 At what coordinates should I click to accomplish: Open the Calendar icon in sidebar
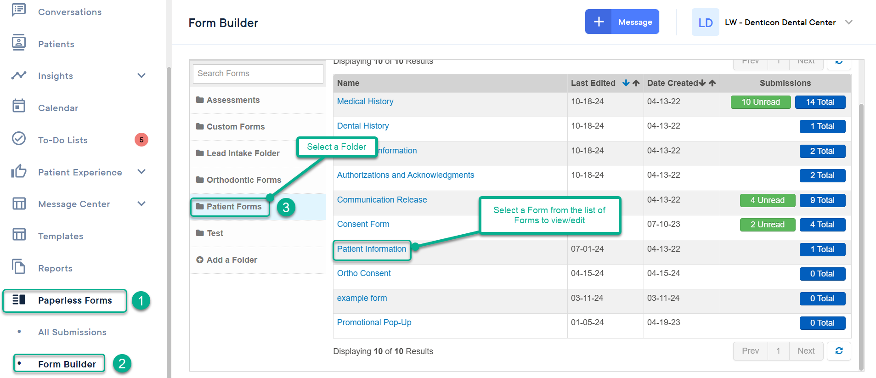tap(19, 106)
